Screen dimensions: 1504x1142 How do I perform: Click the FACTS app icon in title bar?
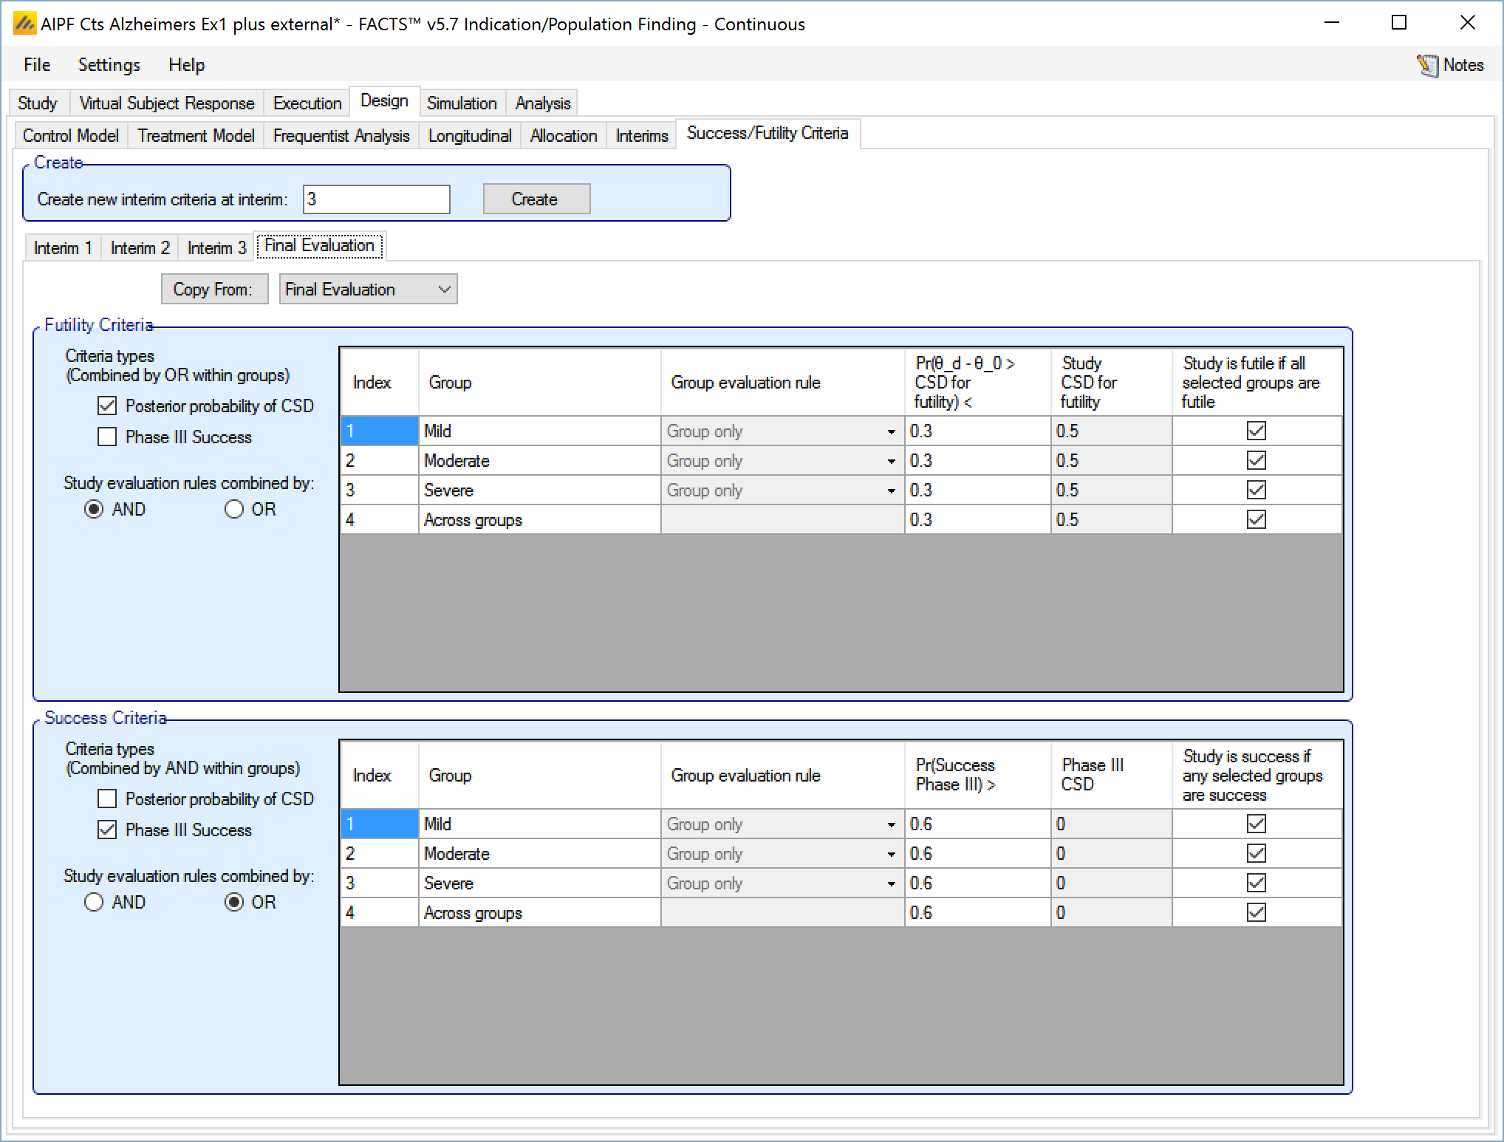tap(24, 24)
